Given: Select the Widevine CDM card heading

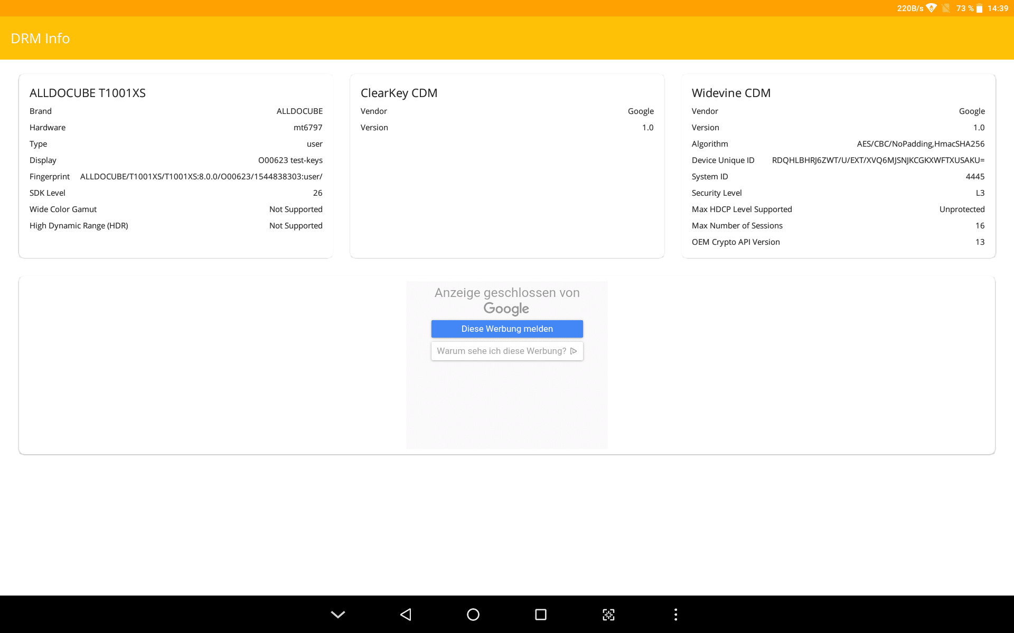Looking at the screenshot, I should pyautogui.click(x=731, y=93).
